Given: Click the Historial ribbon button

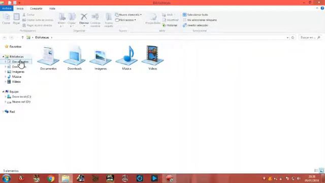Looking at the screenshot, I should coord(170,25).
